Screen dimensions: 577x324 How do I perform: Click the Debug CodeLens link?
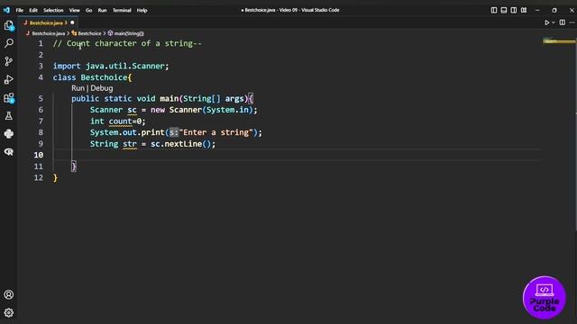102,88
